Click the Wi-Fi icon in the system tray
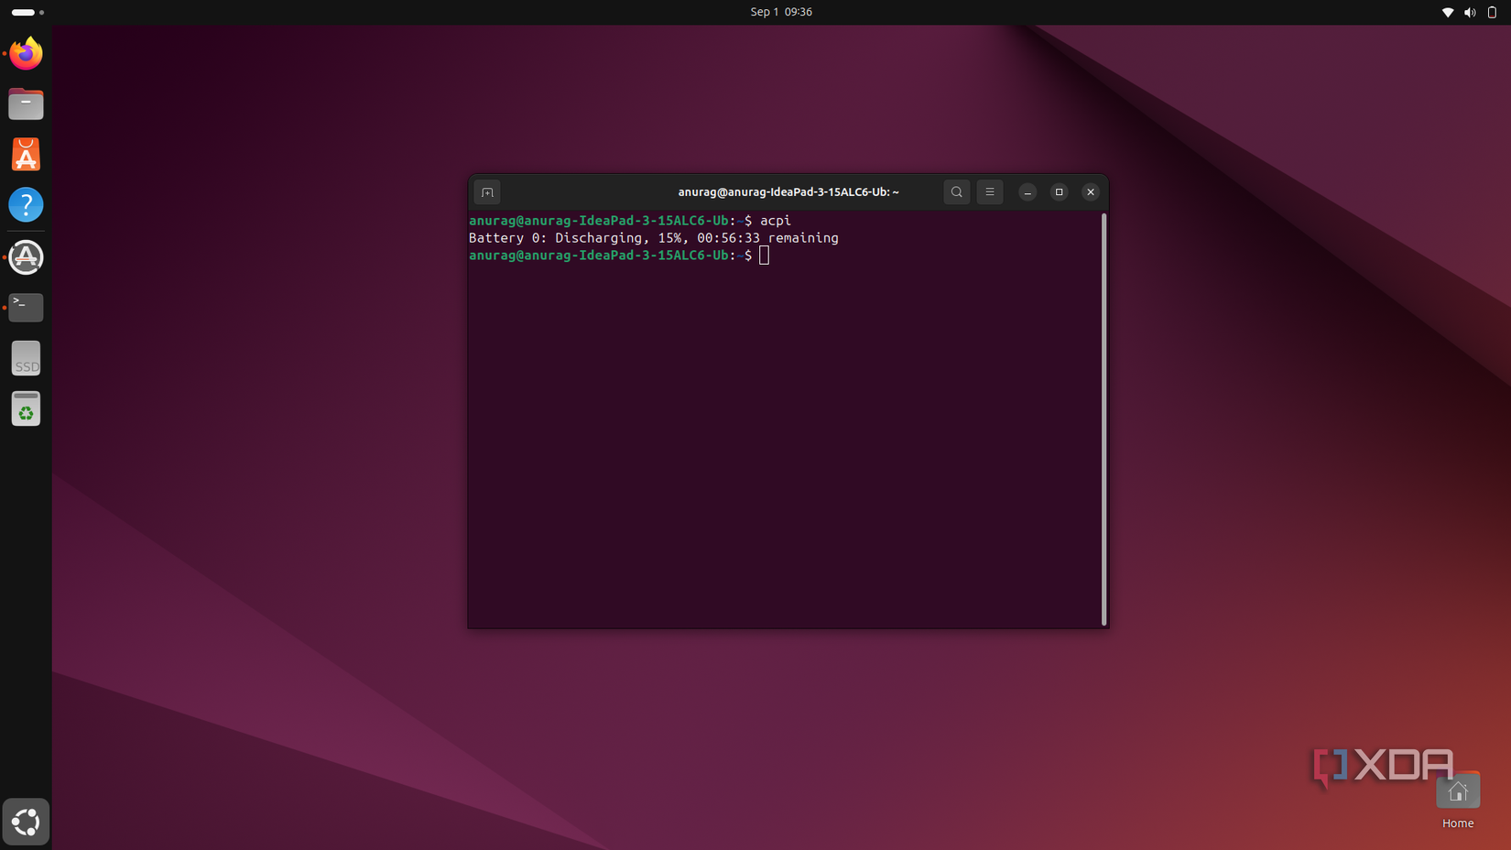 click(1448, 12)
